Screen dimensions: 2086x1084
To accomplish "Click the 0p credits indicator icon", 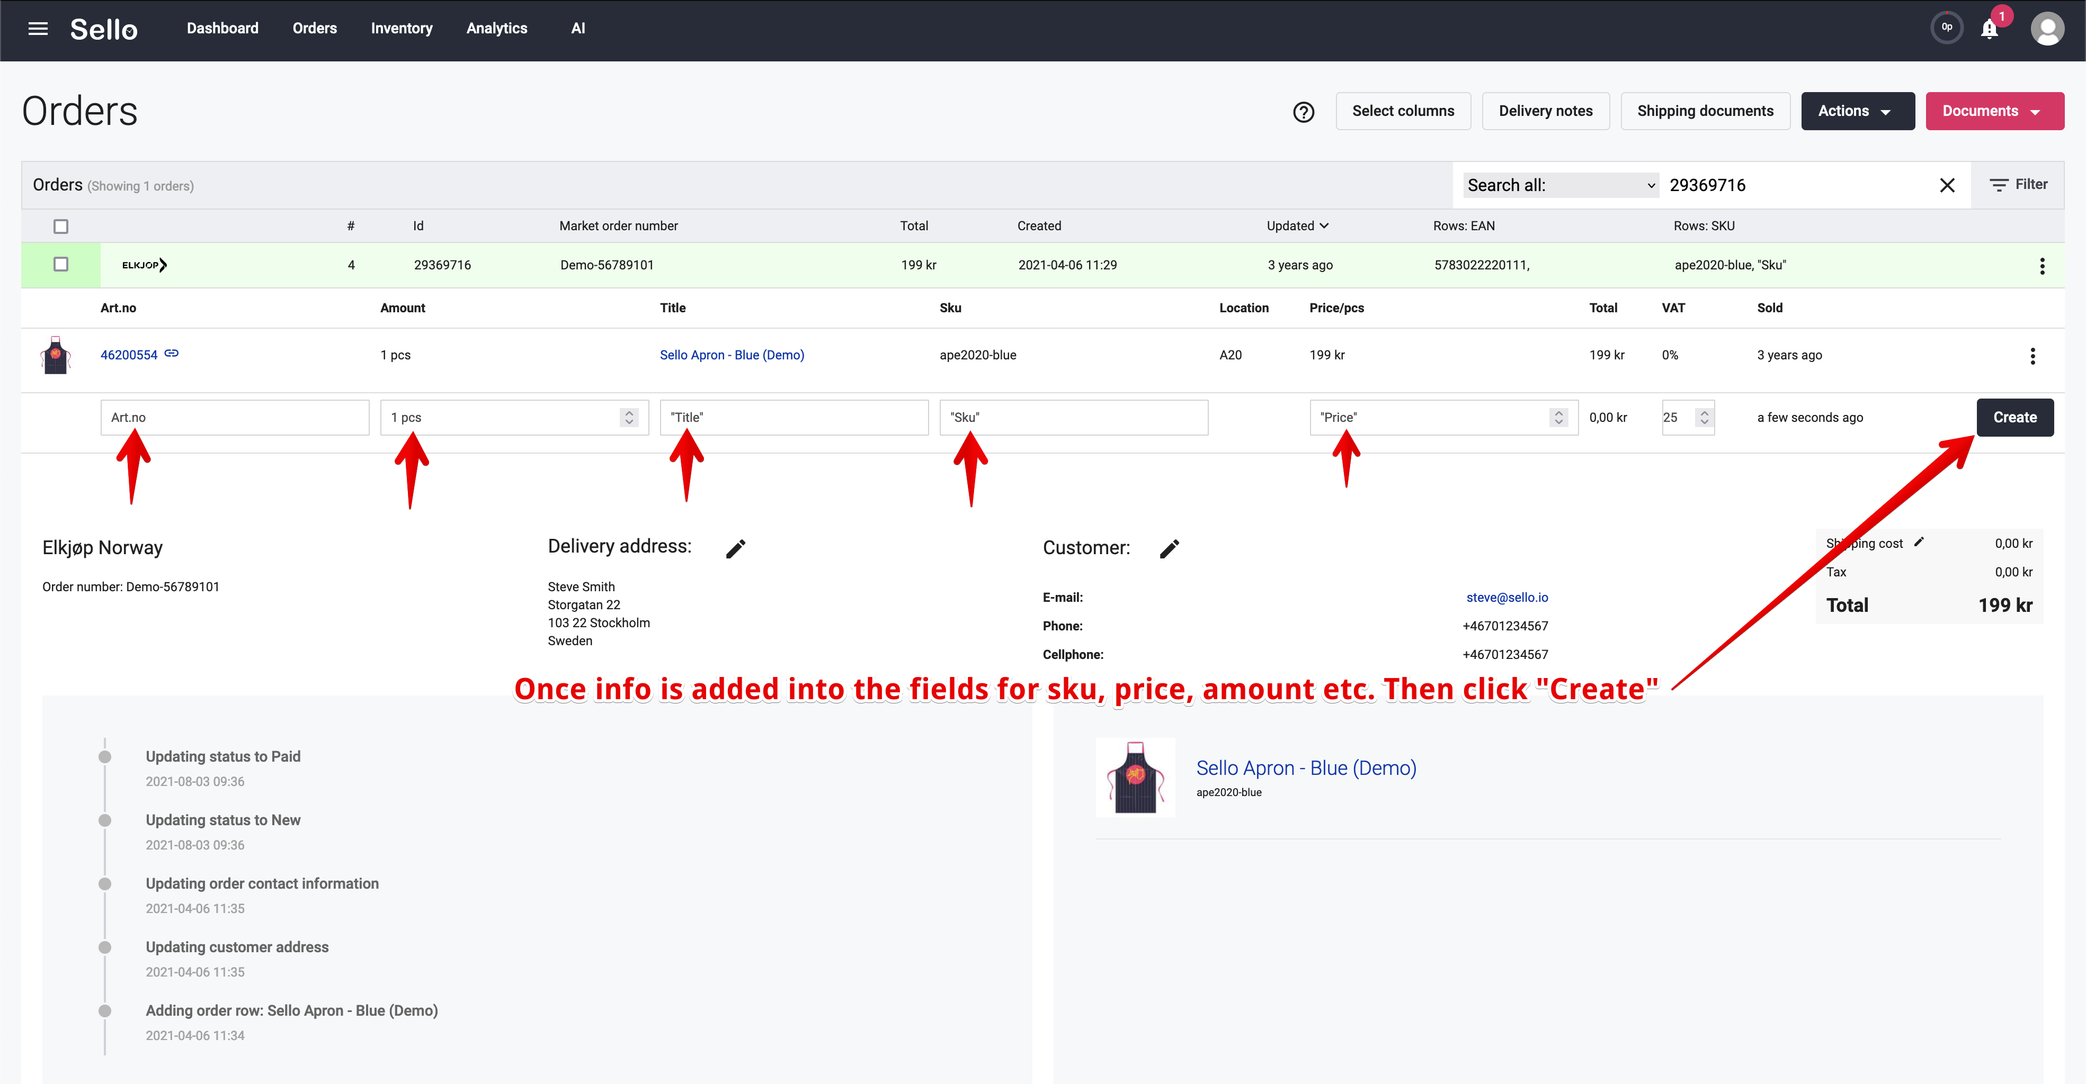I will [1947, 28].
